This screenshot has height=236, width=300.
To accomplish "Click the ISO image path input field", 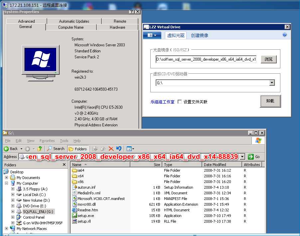I will (206, 59).
